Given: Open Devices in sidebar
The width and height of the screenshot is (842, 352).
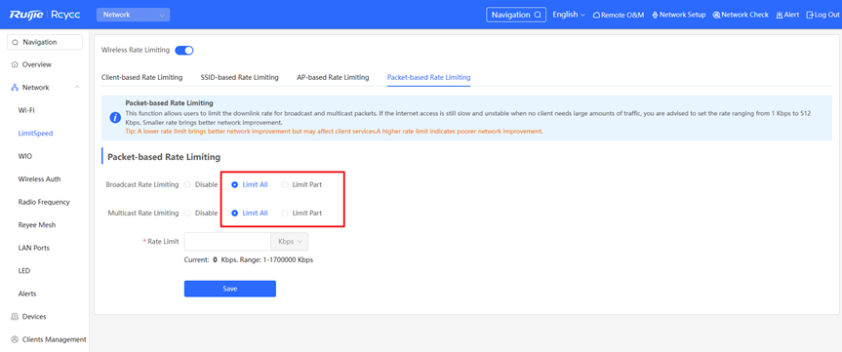Looking at the screenshot, I should pyautogui.click(x=34, y=317).
